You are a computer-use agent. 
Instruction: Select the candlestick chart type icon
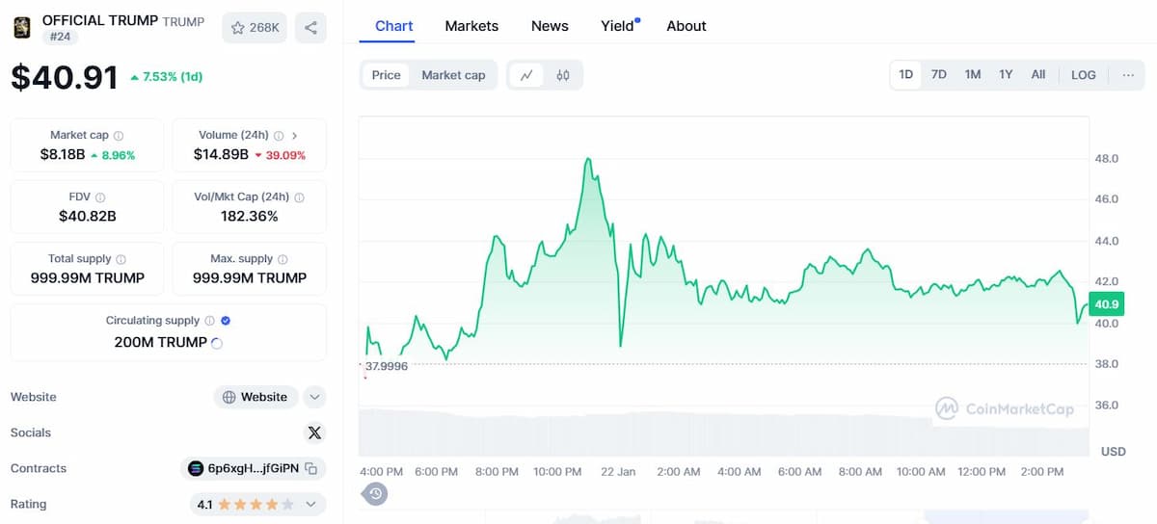[x=563, y=75]
